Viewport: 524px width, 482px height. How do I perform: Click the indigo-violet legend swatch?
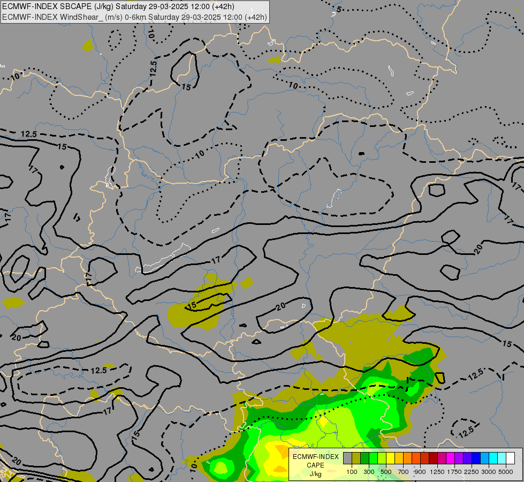pos(468,458)
